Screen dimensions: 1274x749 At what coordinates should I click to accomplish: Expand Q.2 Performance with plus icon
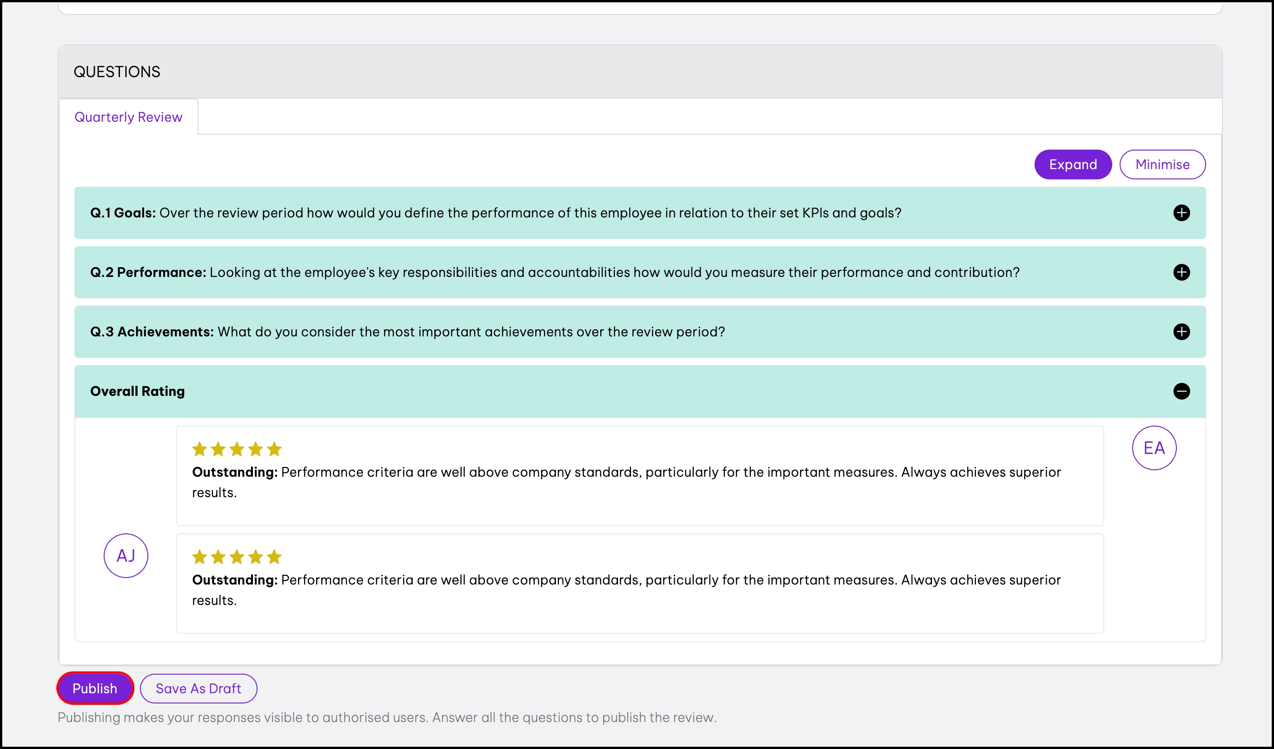1181,272
